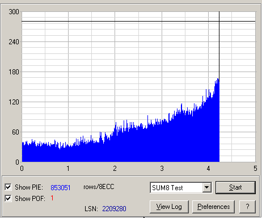Click the LSN label text

[x=91, y=209]
